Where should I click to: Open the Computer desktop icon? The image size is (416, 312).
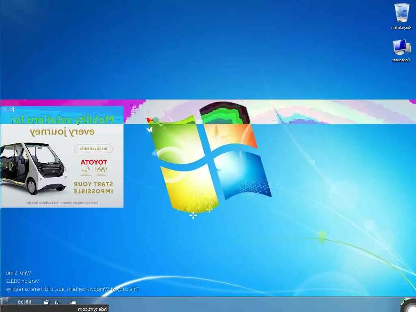pos(401,51)
